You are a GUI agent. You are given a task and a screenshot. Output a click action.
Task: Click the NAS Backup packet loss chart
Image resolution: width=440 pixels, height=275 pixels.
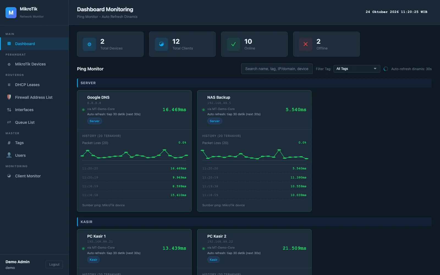tap(254, 154)
